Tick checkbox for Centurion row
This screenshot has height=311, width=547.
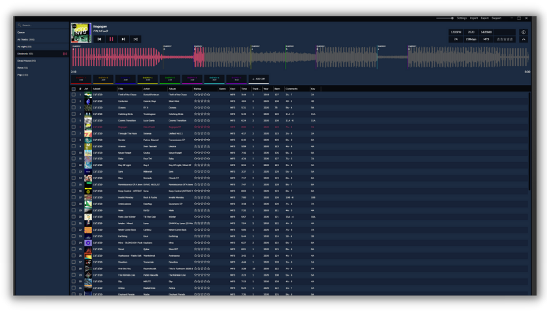pyautogui.click(x=74, y=101)
